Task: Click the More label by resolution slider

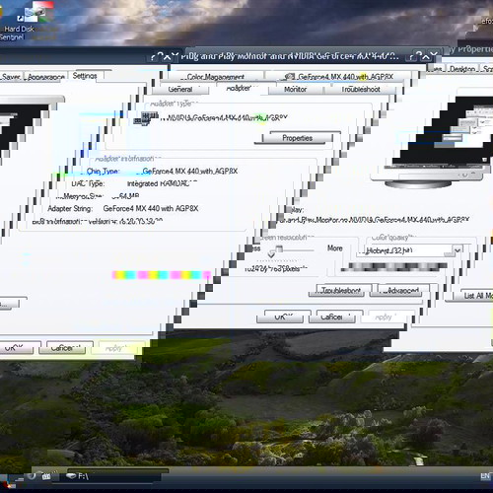Action: click(335, 248)
